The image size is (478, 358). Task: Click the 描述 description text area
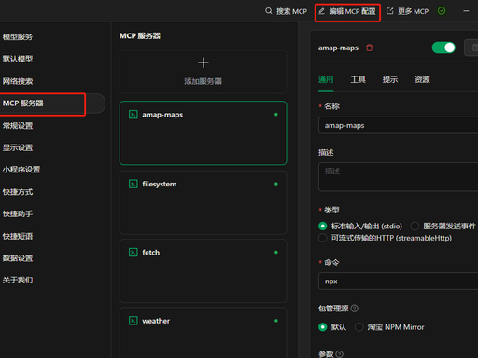(398, 176)
